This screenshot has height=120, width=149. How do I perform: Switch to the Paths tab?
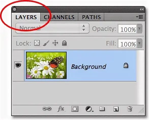pyautogui.click(x=91, y=17)
